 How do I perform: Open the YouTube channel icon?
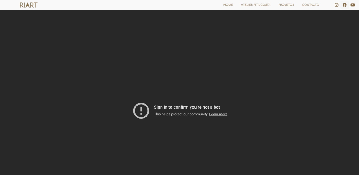(352, 5)
